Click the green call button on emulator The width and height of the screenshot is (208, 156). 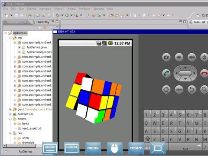[166, 73]
